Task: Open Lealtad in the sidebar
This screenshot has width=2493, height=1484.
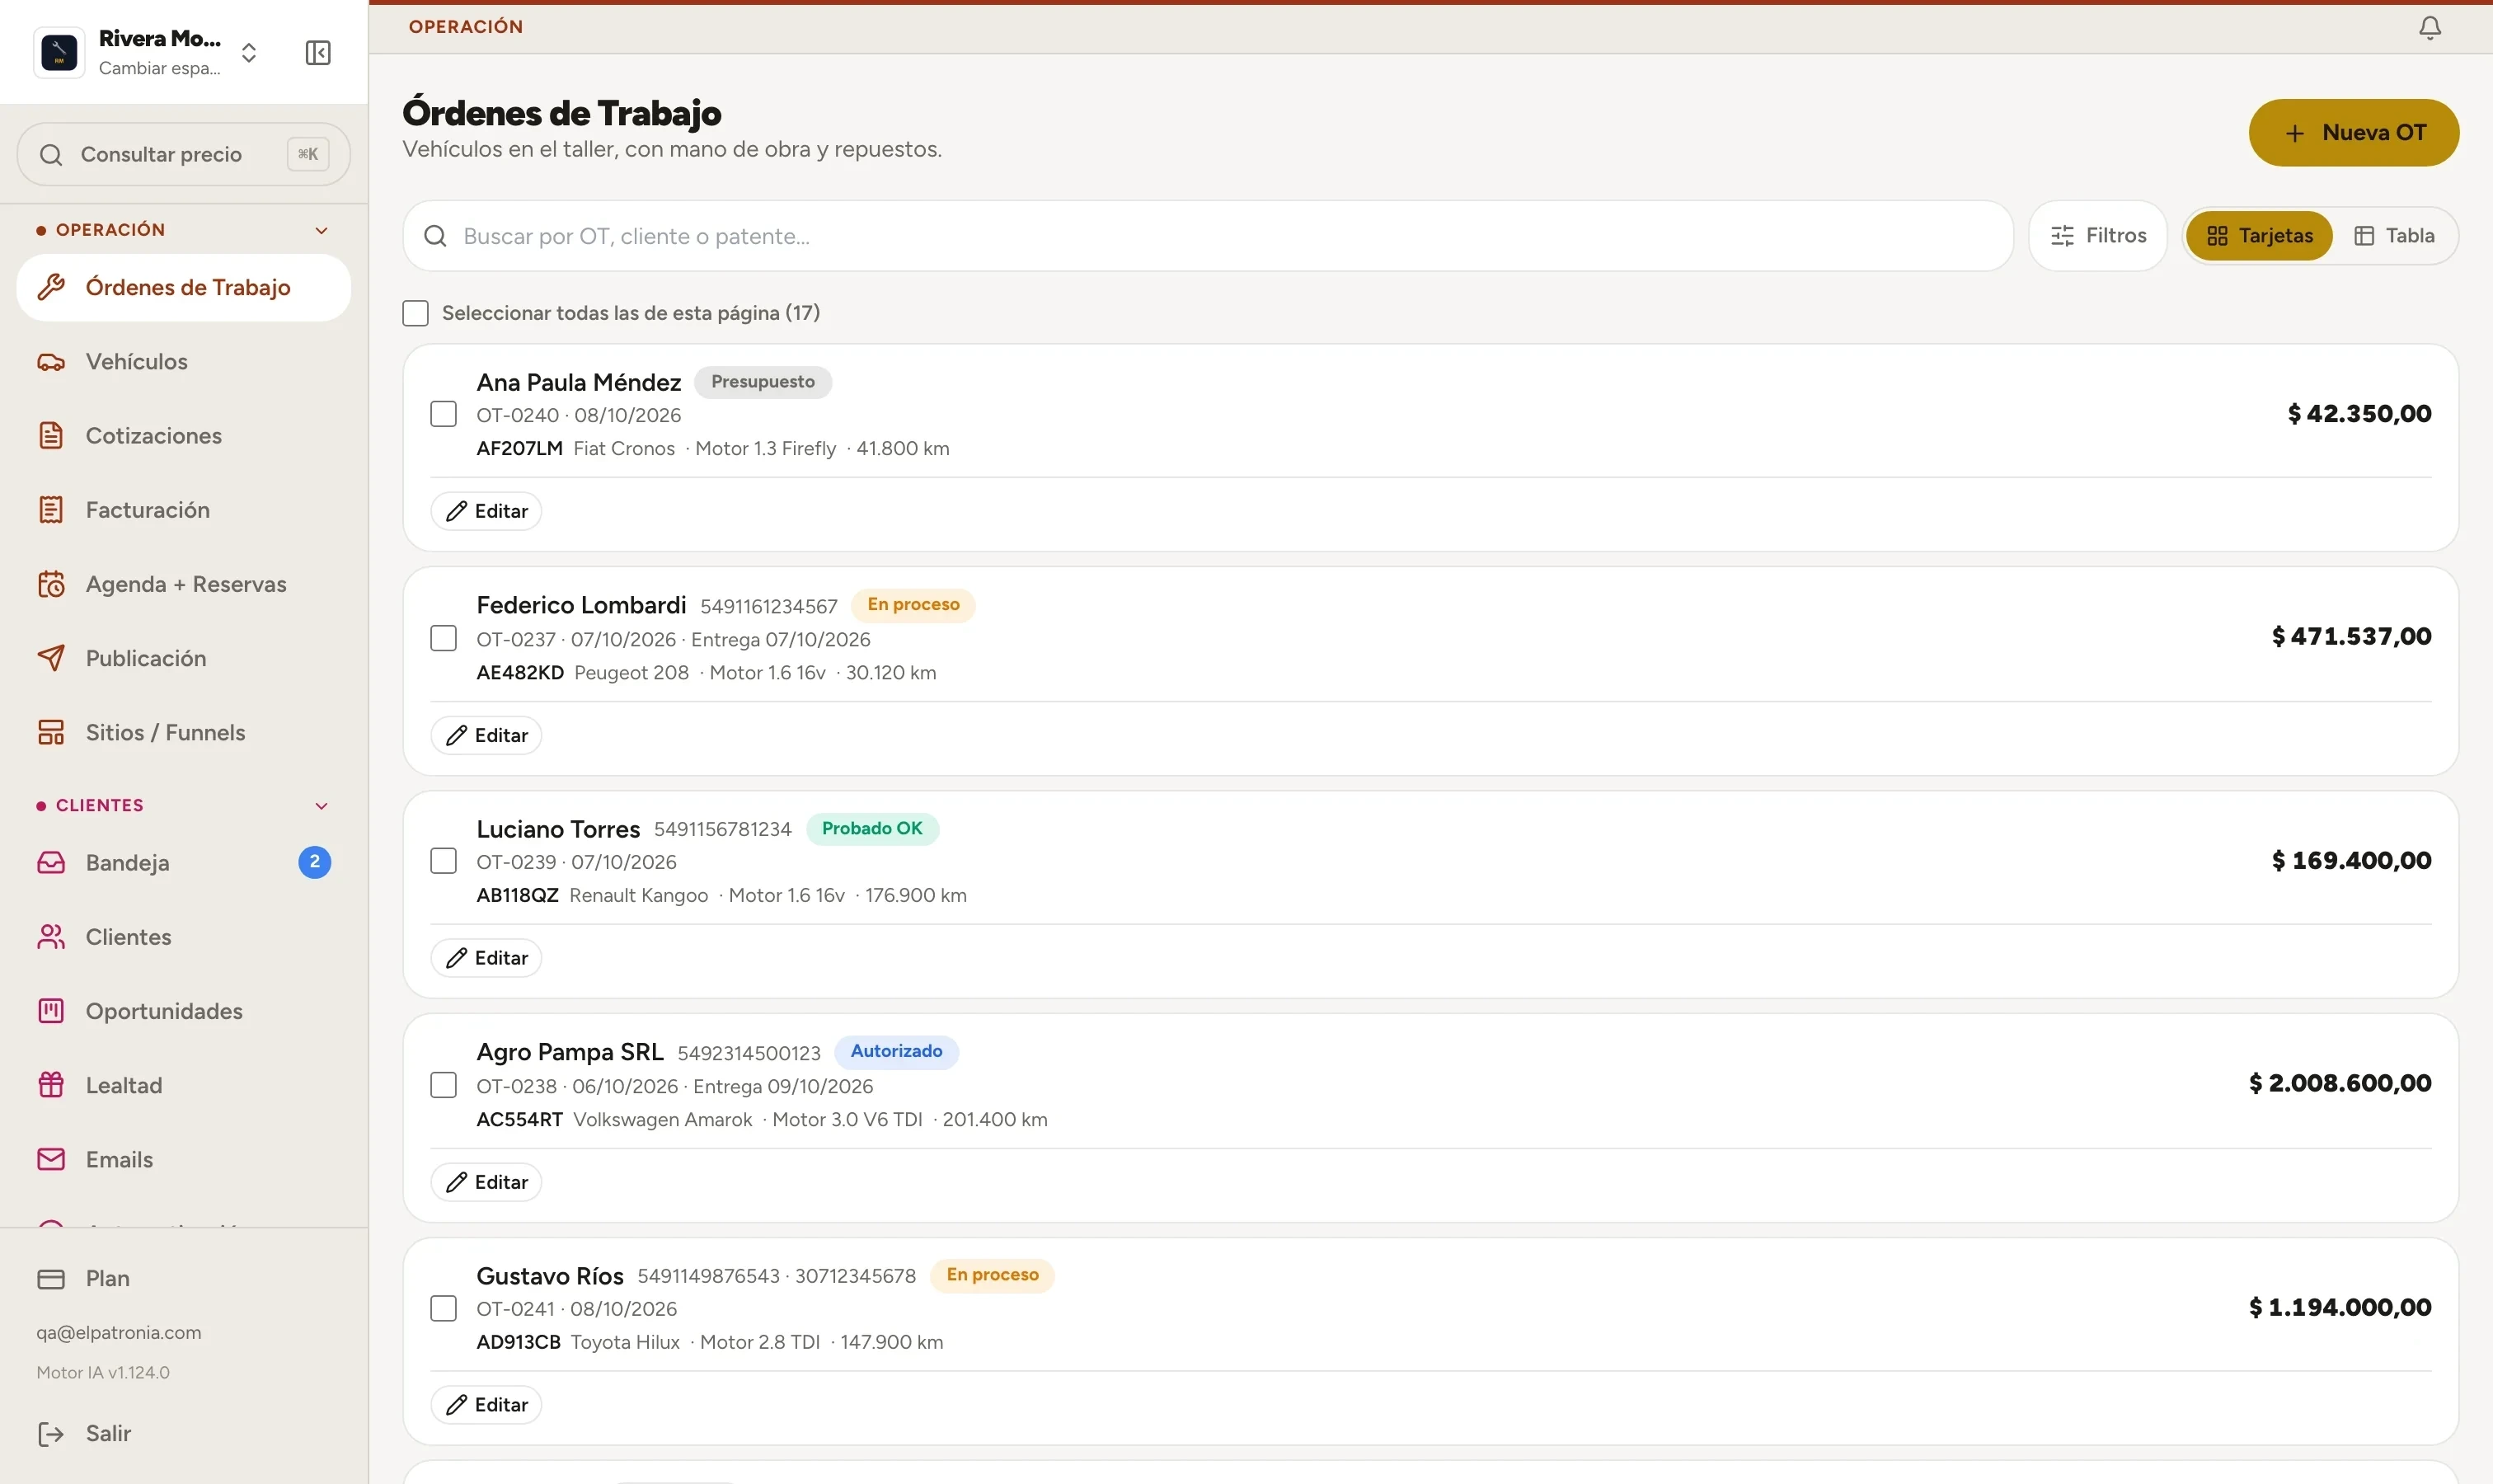Action: coord(184,1085)
